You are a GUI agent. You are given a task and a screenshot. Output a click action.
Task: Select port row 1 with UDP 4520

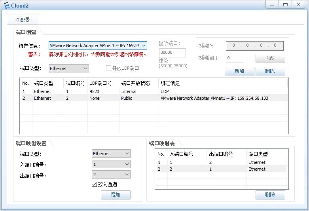154,91
